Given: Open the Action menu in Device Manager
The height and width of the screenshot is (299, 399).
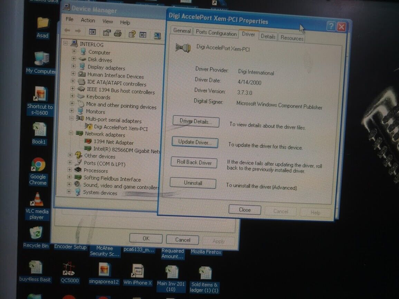Looking at the screenshot, I should pyautogui.click(x=88, y=20).
